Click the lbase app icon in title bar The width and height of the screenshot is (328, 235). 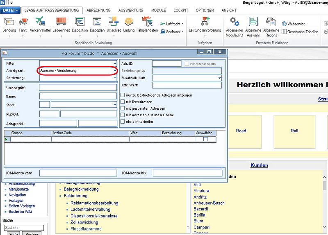pos(2,2)
